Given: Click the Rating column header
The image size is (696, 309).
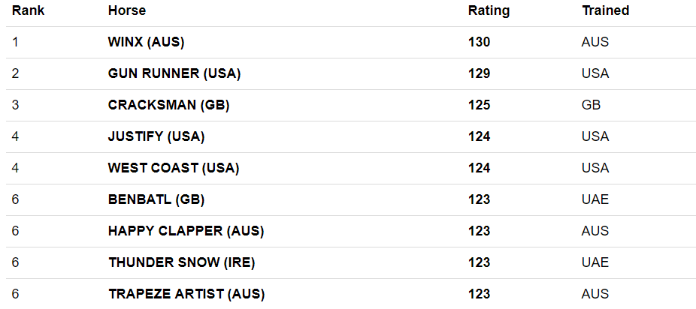Looking at the screenshot, I should [489, 10].
